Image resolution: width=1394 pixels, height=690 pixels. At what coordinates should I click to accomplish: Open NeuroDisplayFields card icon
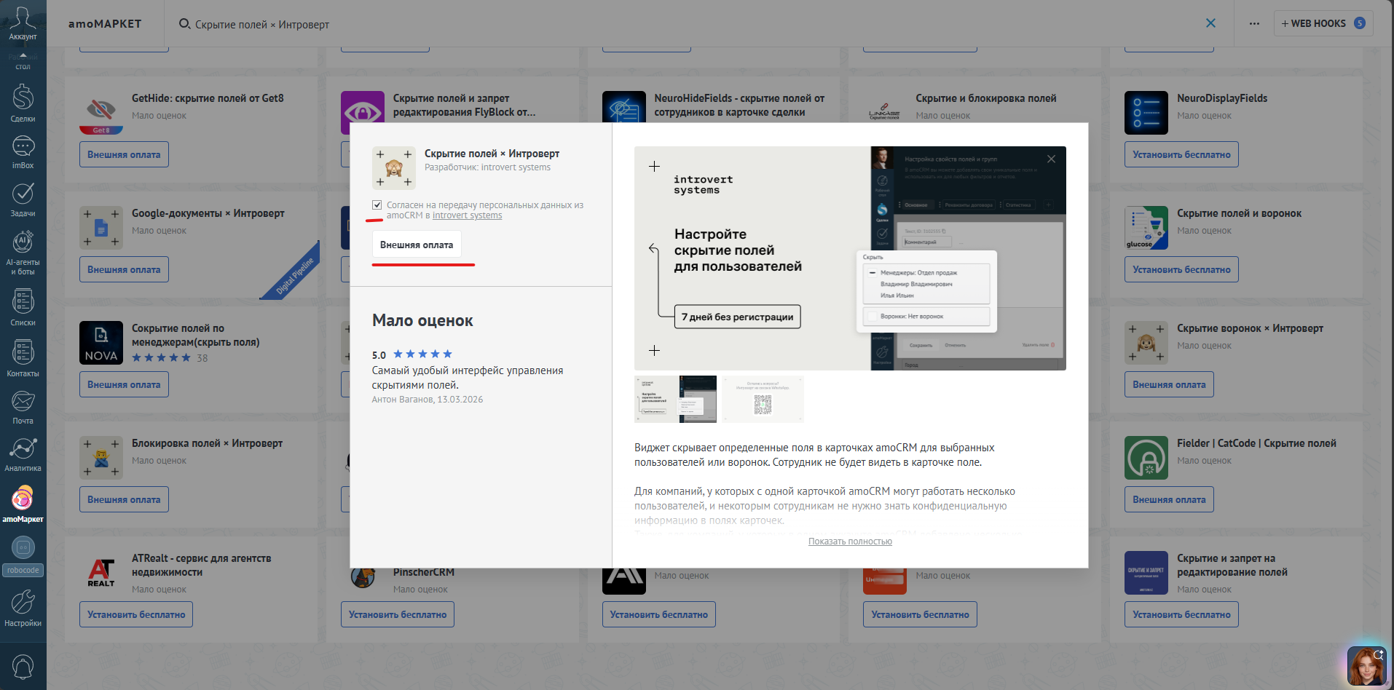coord(1146,113)
